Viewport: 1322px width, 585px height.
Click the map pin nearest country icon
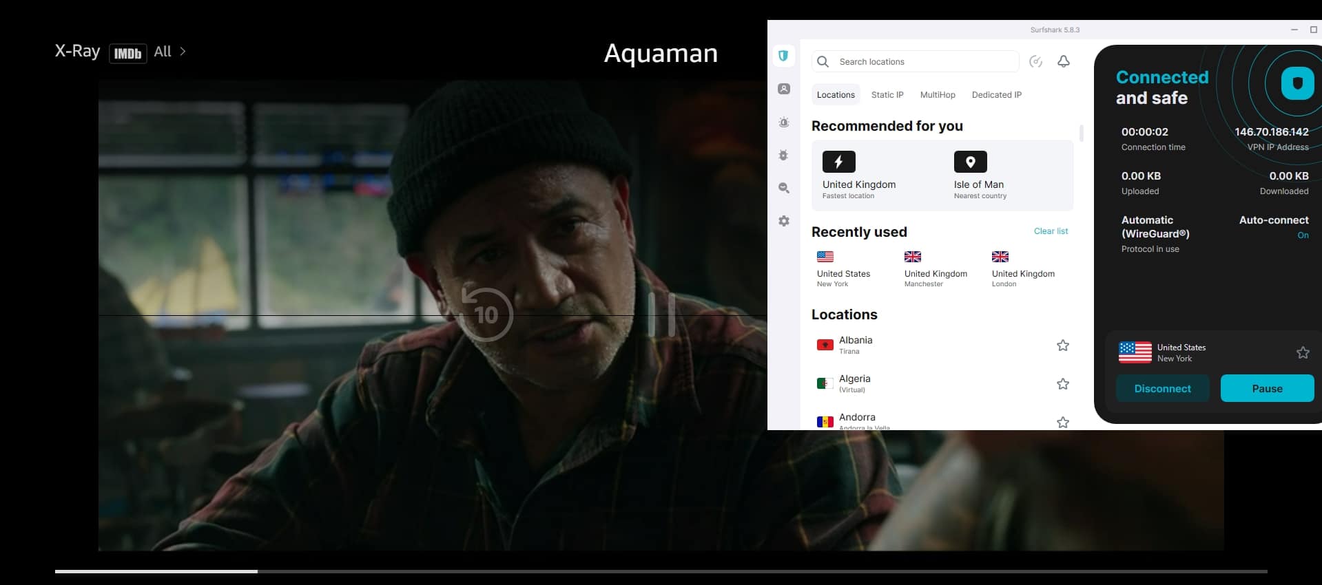click(970, 162)
